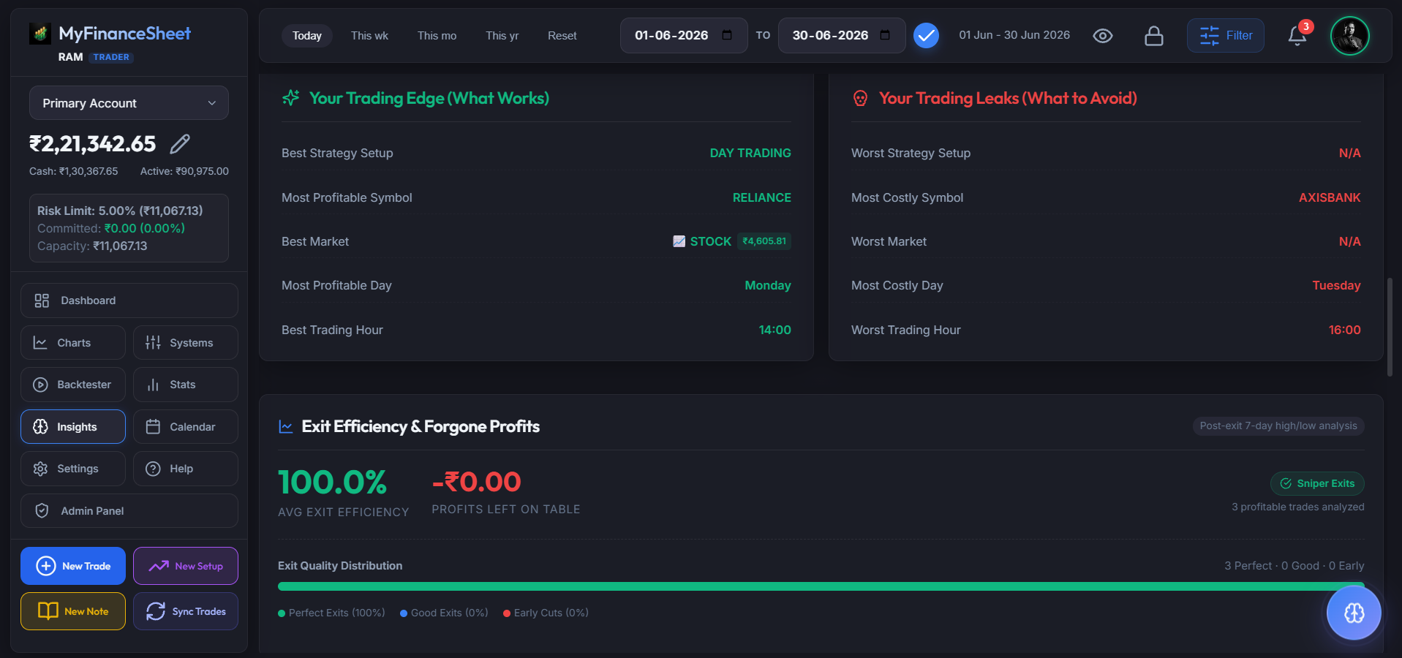Viewport: 1402px width, 658px height.
Task: Go to the Systems page
Action: point(186,343)
